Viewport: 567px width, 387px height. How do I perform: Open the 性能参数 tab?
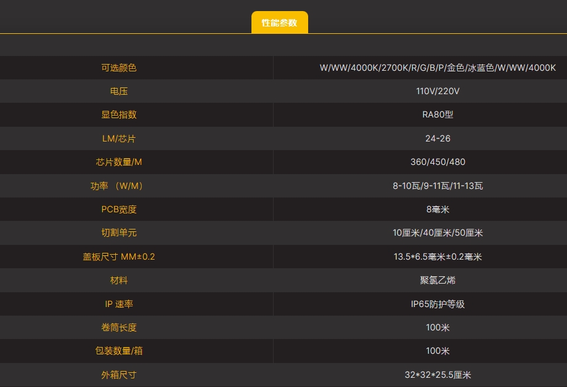tap(279, 23)
